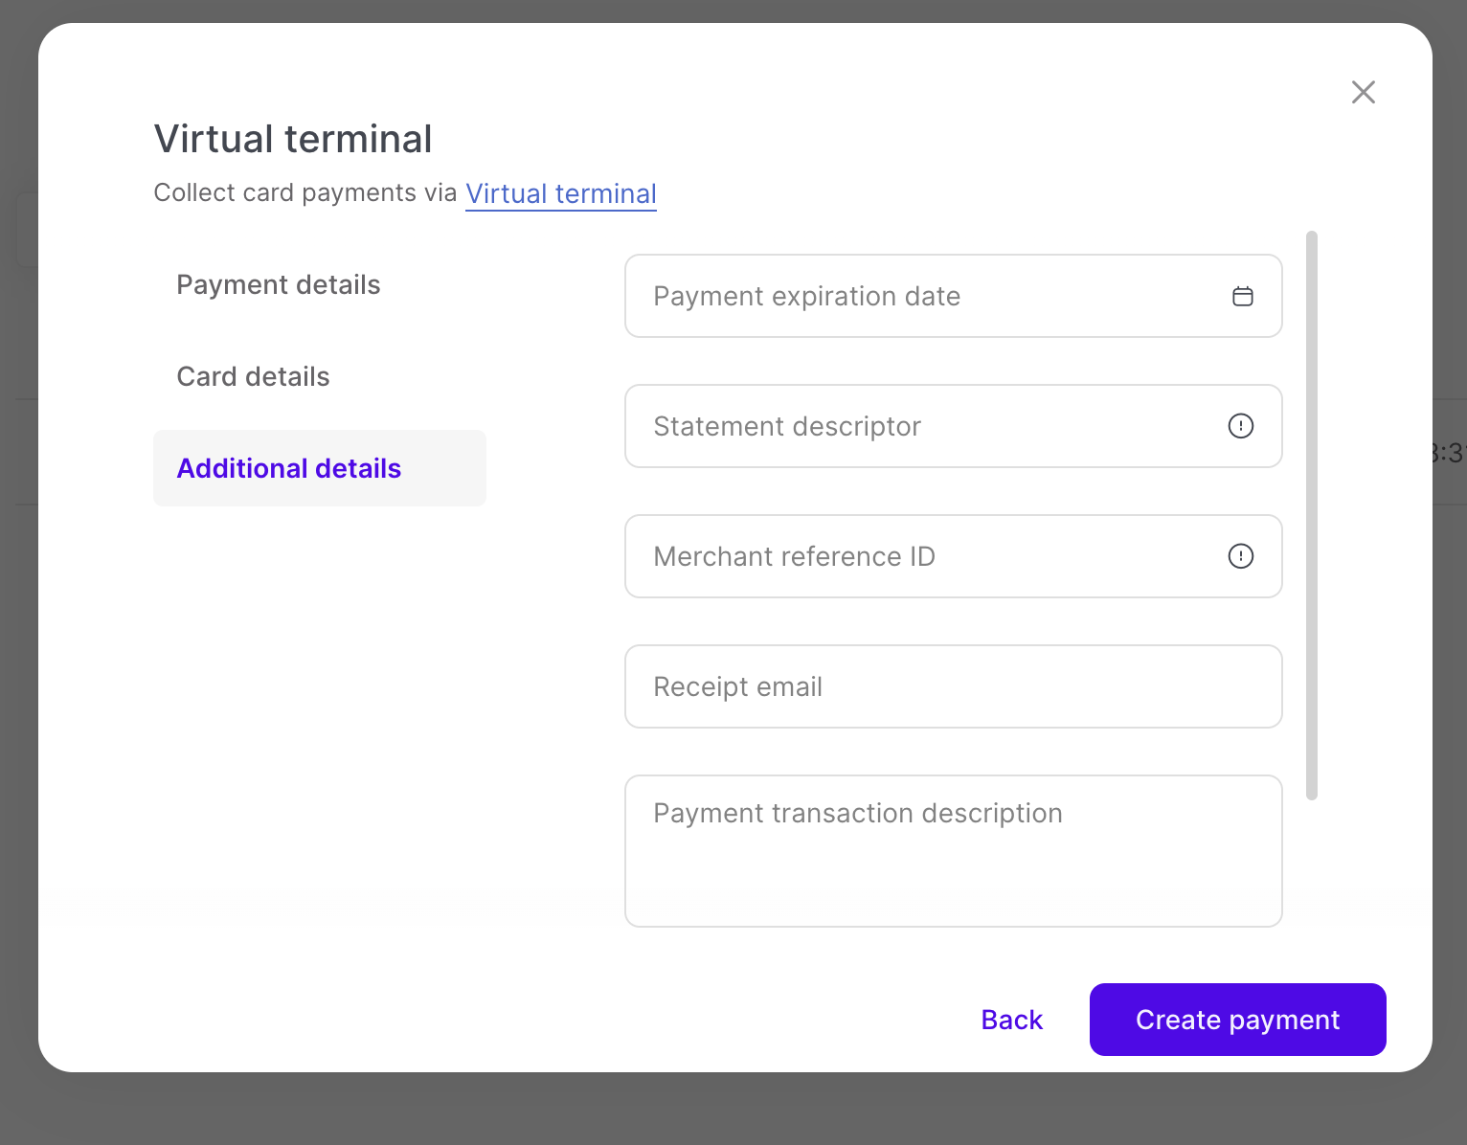Click the dimmed backdrop below the dialog
1467x1145 pixels.
[733, 1109]
